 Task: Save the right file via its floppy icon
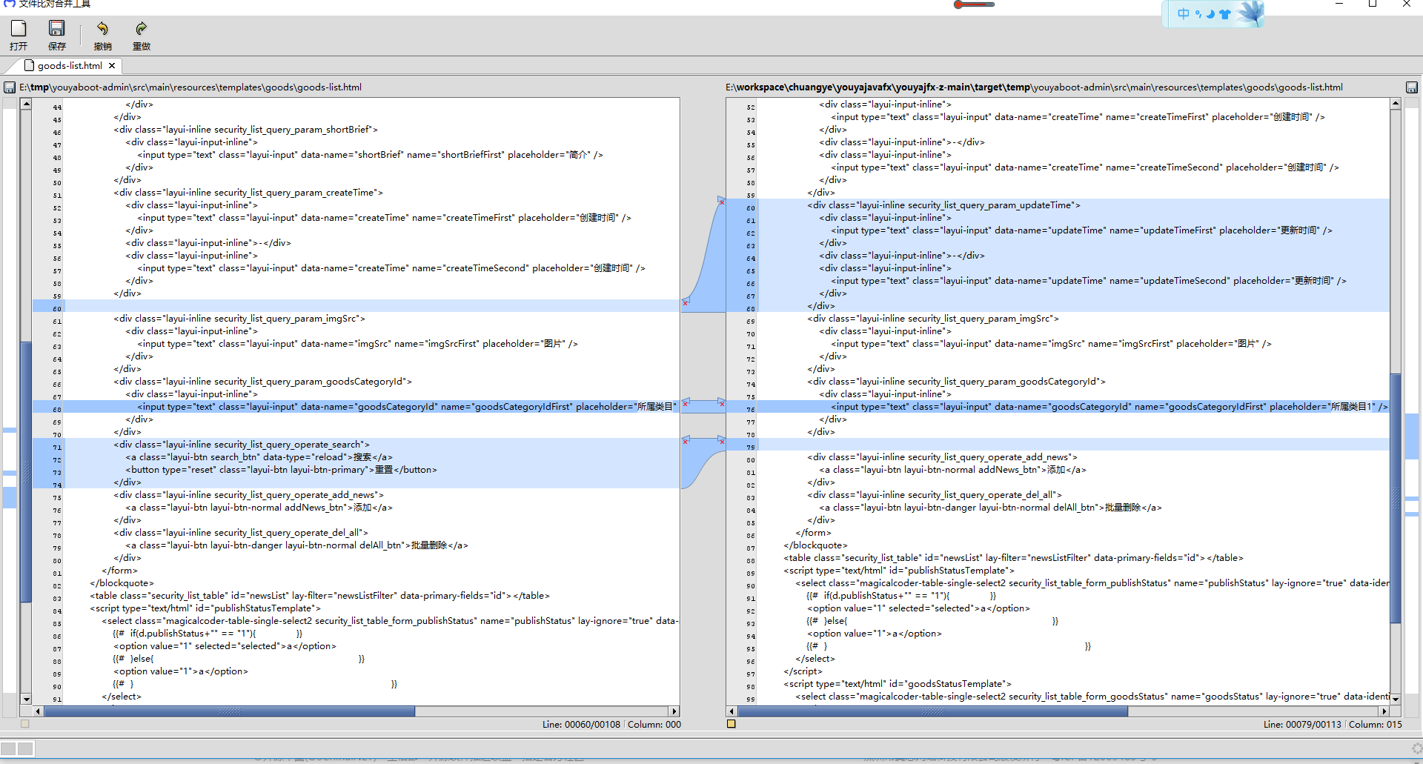pyautogui.click(x=1411, y=87)
